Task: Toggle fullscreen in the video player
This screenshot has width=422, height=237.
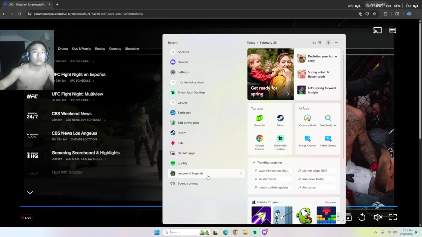Action: tap(392, 217)
